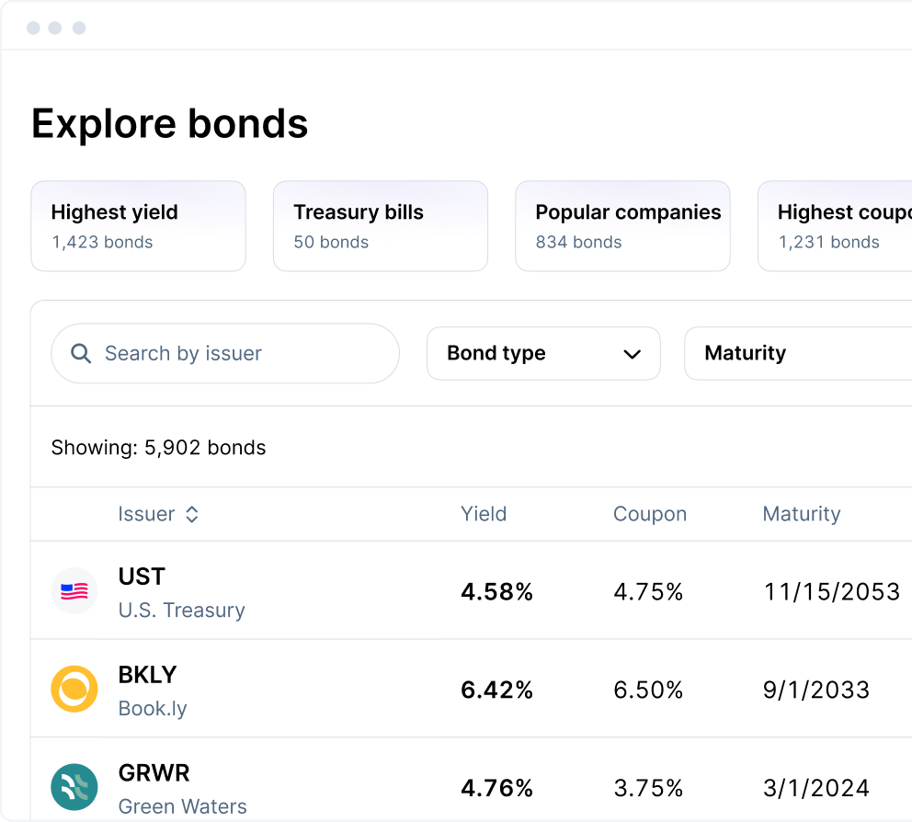Screen dimensions: 912x822
Task: Click the 4.58% yield value
Action: tap(496, 591)
